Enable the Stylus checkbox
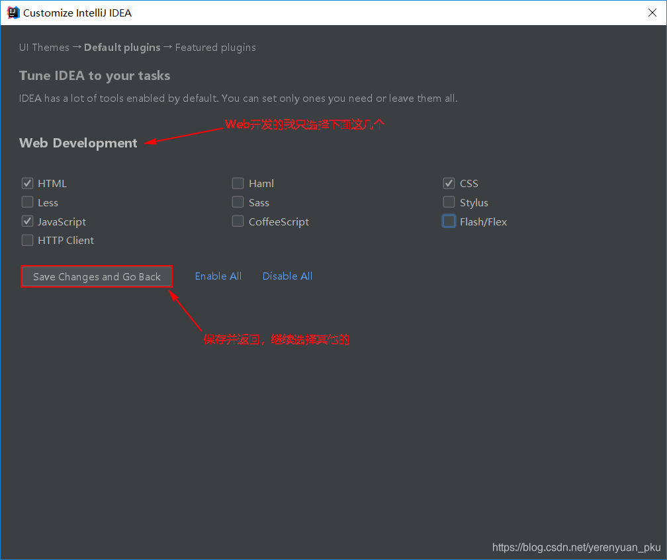 pos(449,202)
